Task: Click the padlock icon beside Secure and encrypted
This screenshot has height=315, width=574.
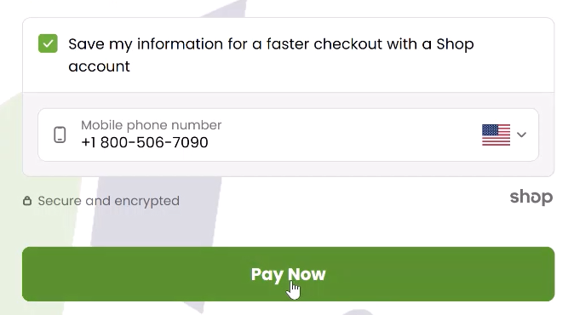Action: click(27, 201)
